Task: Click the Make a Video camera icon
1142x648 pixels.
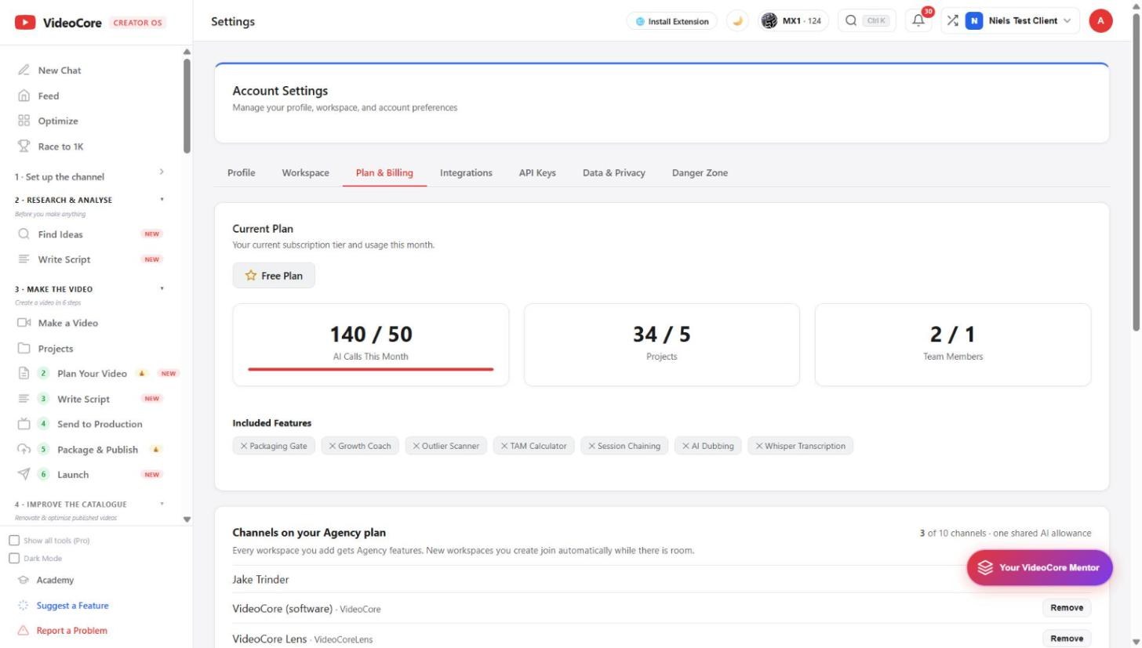Action: 24,323
